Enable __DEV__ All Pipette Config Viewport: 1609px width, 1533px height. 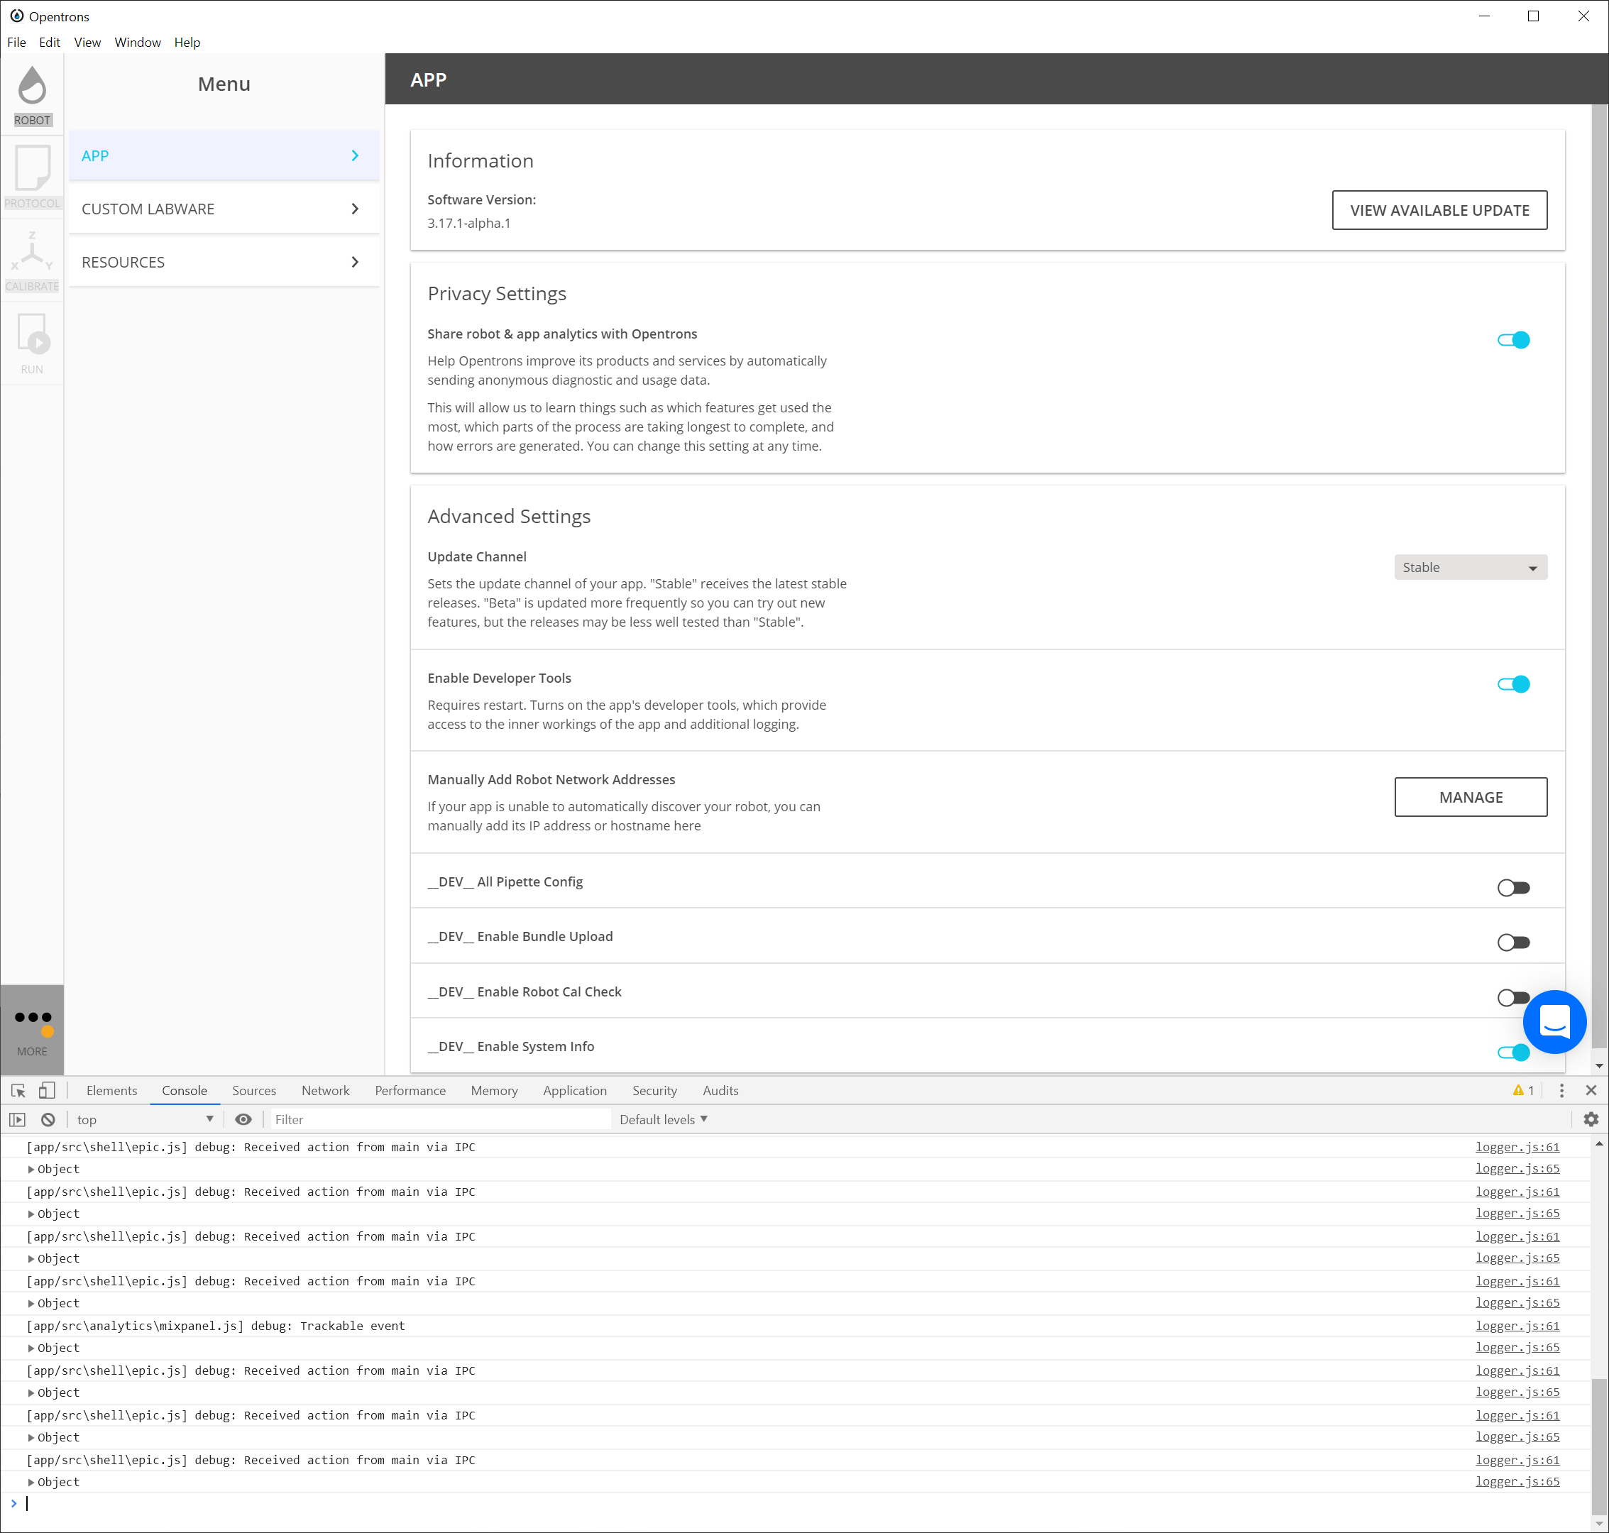(1512, 887)
